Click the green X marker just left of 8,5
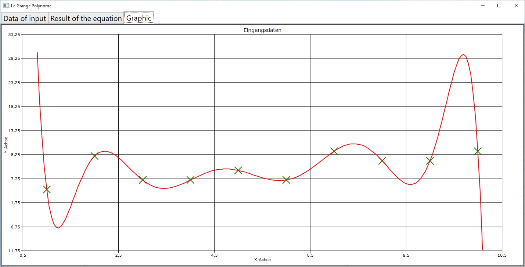The width and height of the screenshot is (525, 267). click(x=382, y=161)
